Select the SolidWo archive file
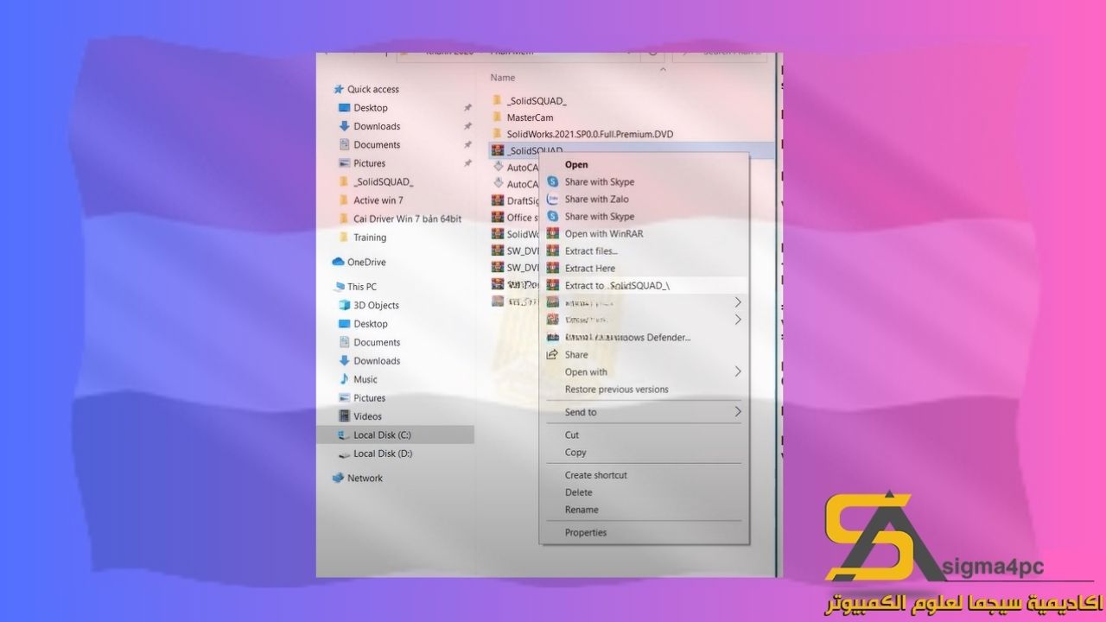The width and height of the screenshot is (1106, 622). [x=523, y=234]
